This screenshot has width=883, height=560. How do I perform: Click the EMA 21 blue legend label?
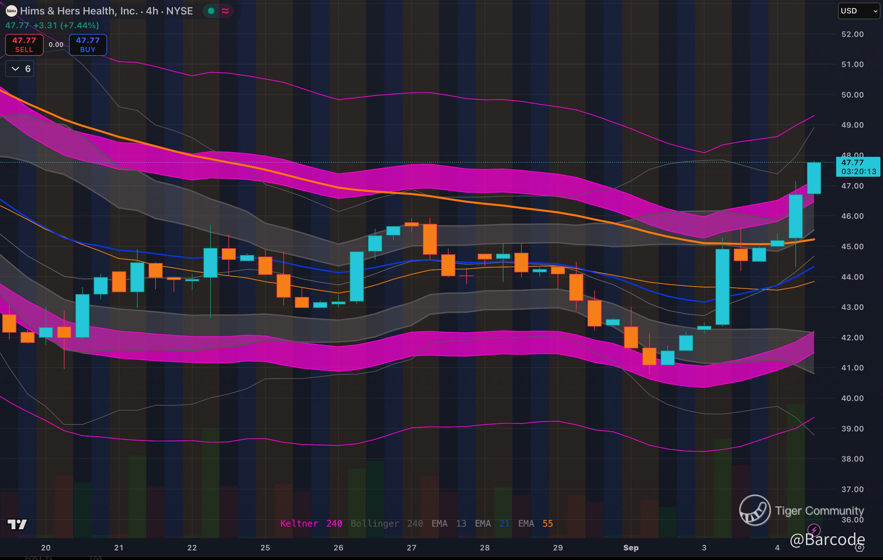492,523
